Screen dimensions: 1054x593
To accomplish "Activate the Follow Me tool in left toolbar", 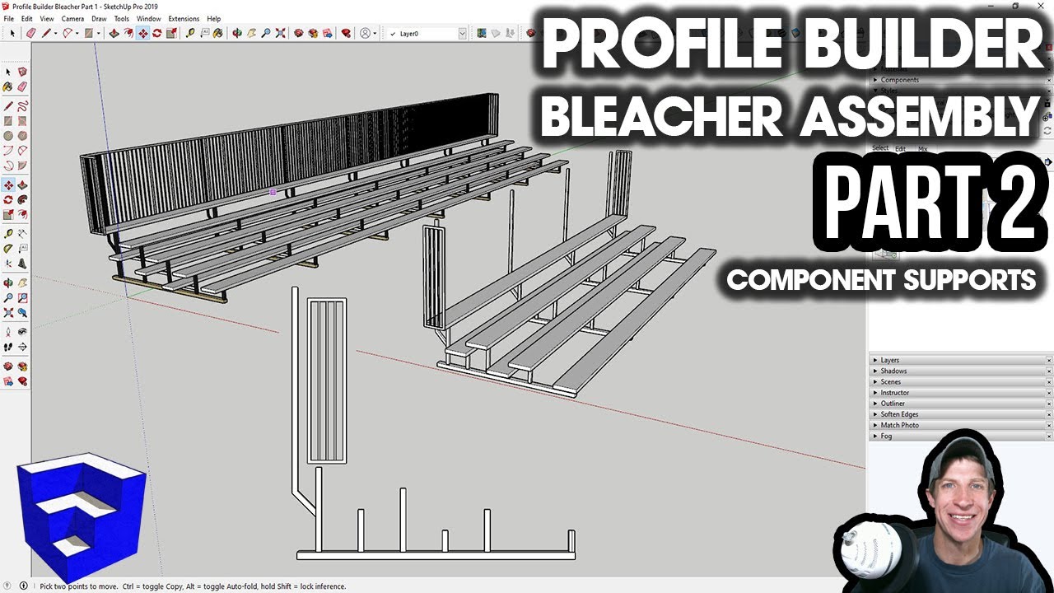I will tap(22, 199).
